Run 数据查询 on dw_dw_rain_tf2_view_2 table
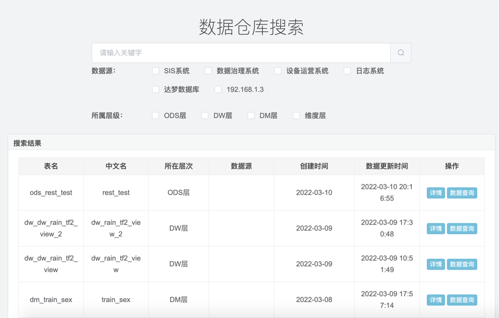 (x=462, y=228)
